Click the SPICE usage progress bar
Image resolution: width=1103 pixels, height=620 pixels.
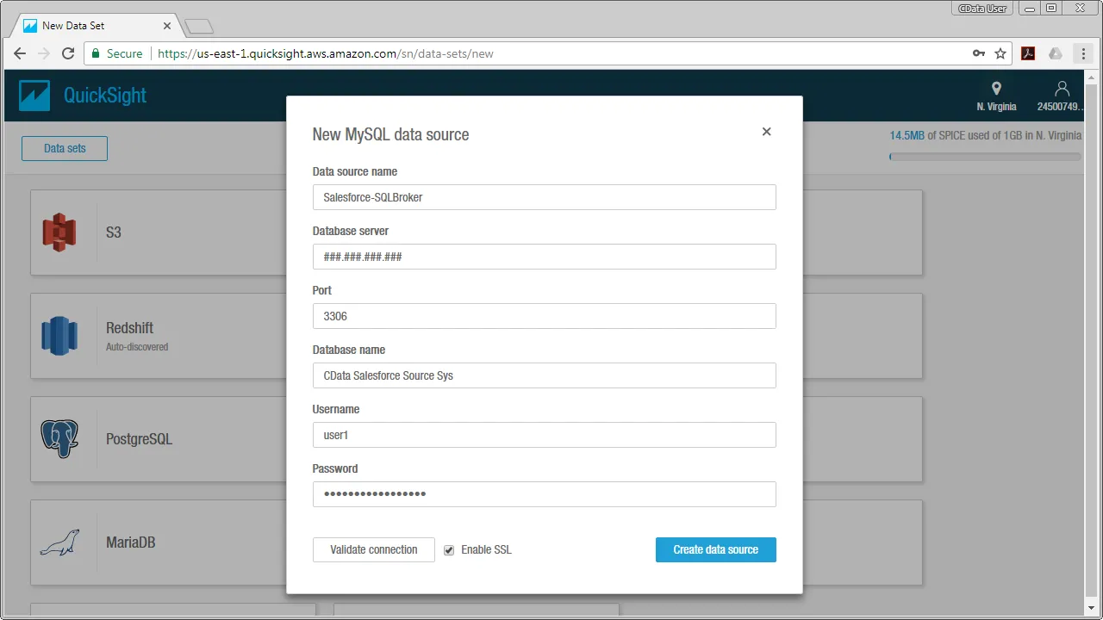[x=984, y=157]
